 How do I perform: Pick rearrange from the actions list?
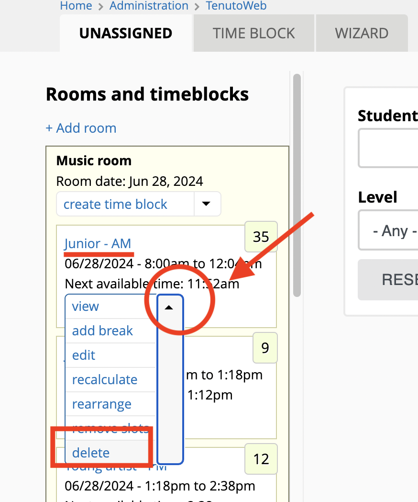pyautogui.click(x=101, y=404)
